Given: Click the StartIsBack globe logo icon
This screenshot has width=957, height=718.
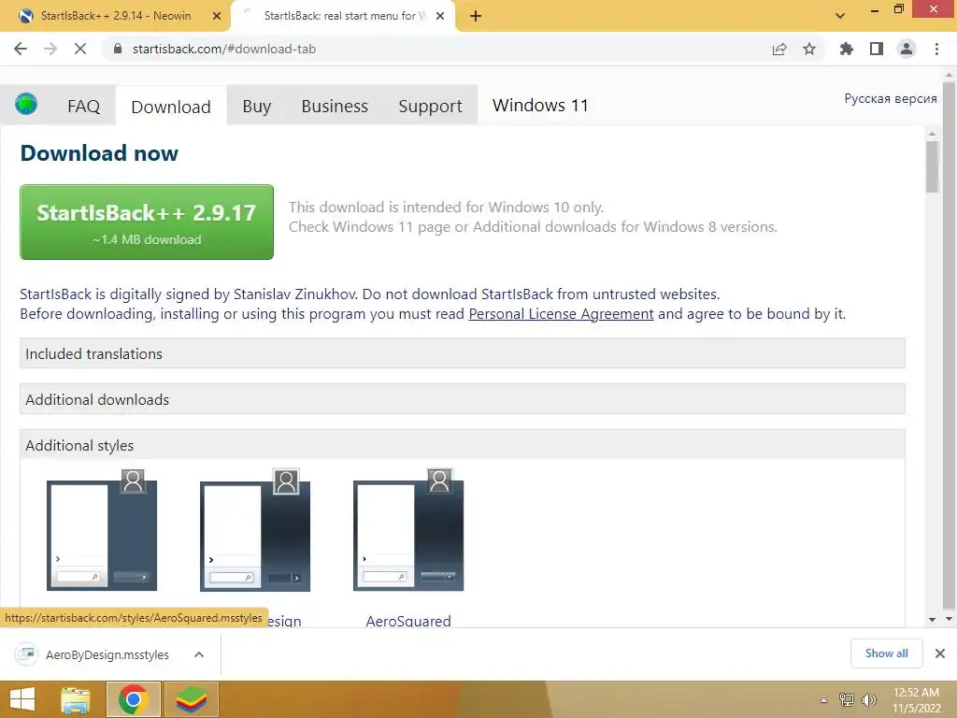Looking at the screenshot, I should [26, 105].
